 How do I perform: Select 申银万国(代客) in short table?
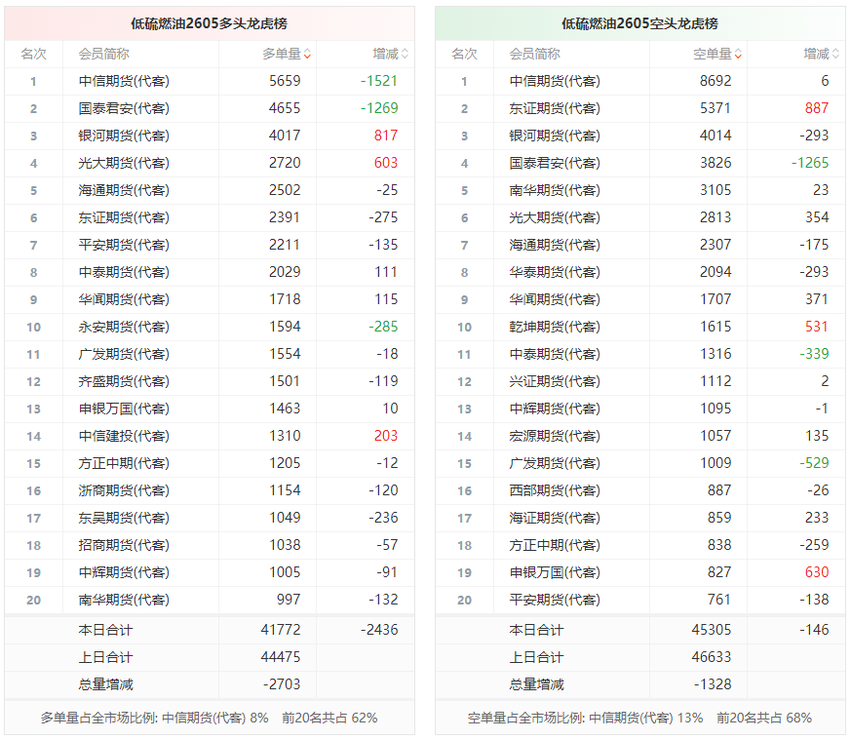coord(555,572)
